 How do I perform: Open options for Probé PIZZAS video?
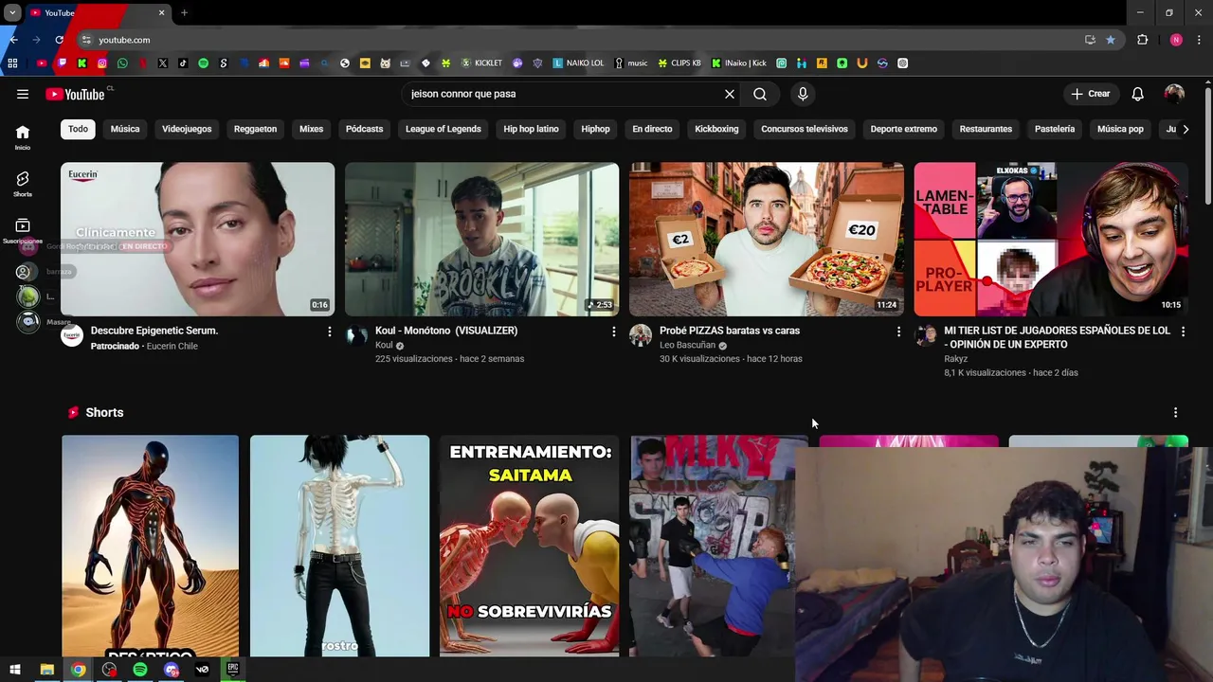[x=898, y=332]
